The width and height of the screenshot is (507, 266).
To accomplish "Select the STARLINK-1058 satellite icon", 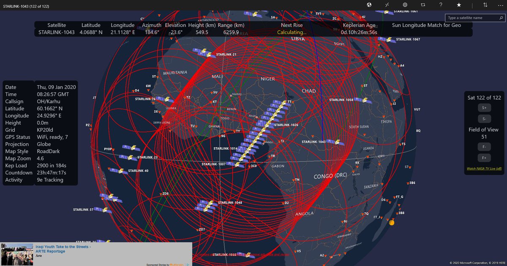I will 362,100.
